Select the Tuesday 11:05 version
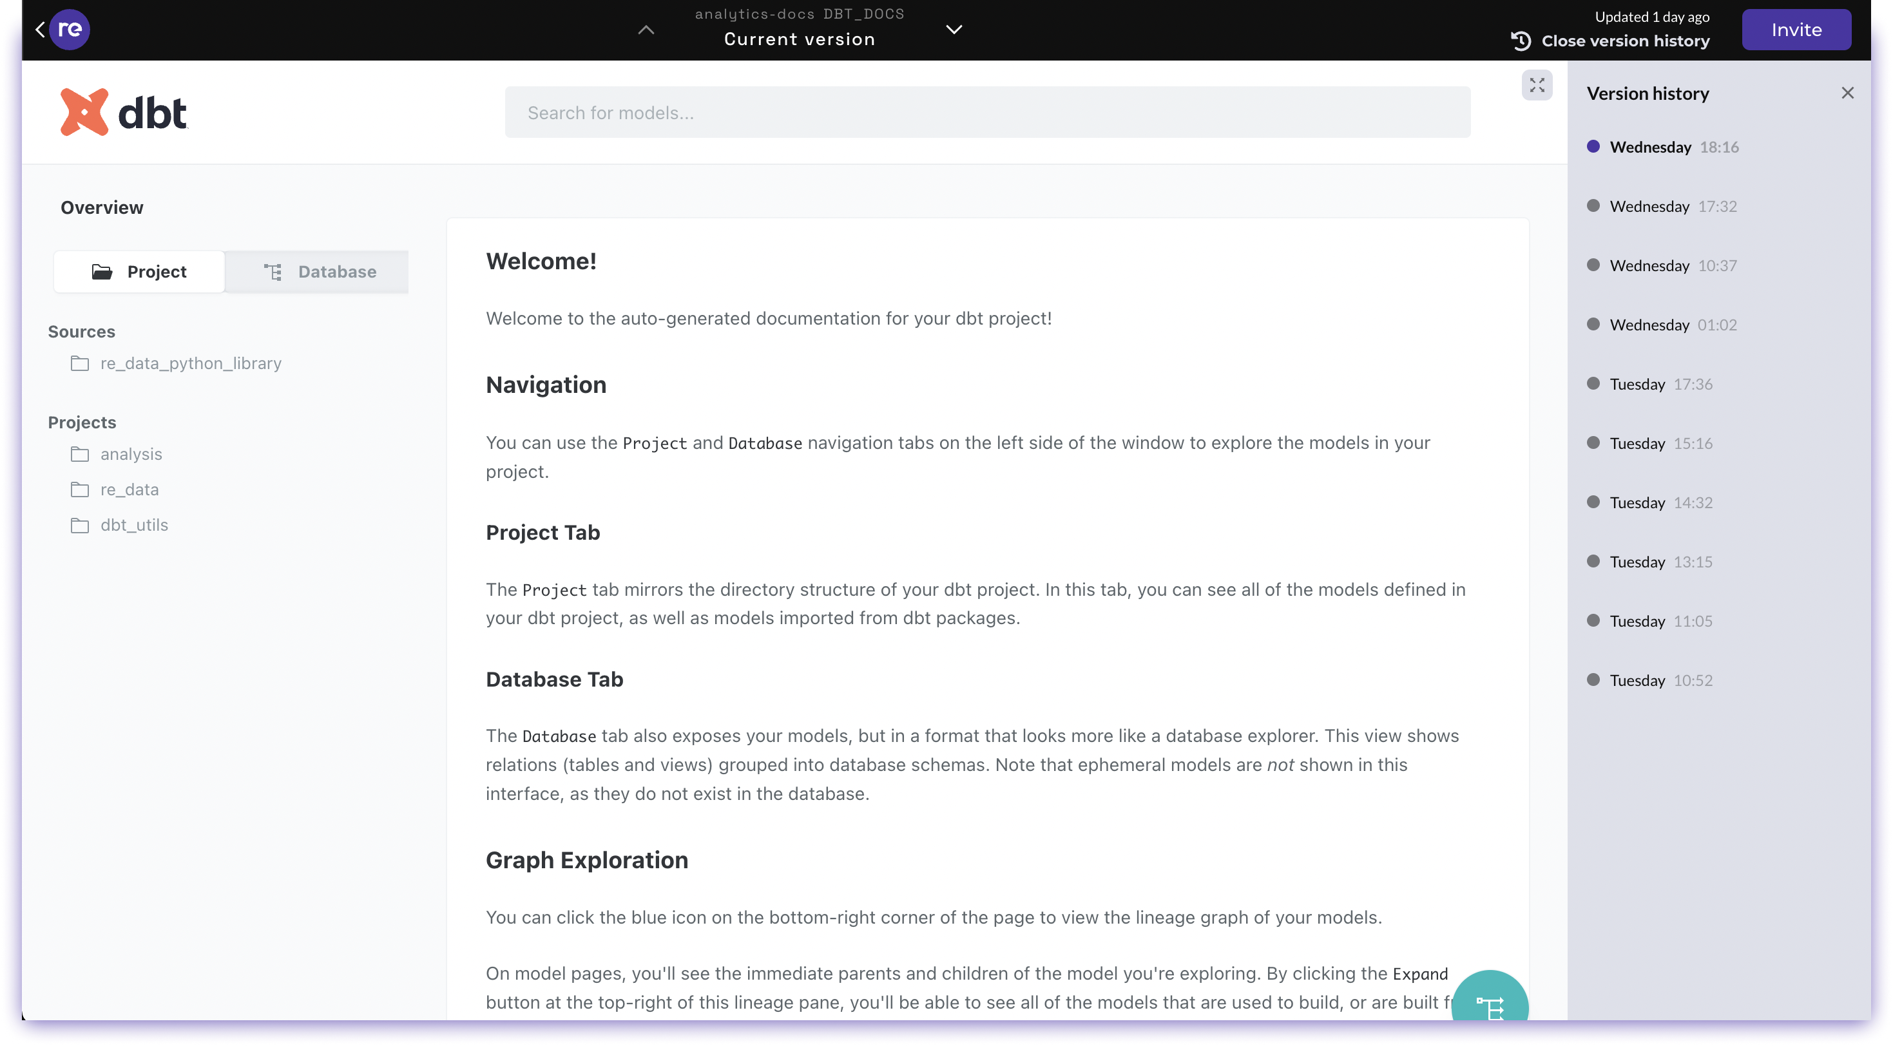Screen dimensions: 1893x1046 (x=1649, y=622)
